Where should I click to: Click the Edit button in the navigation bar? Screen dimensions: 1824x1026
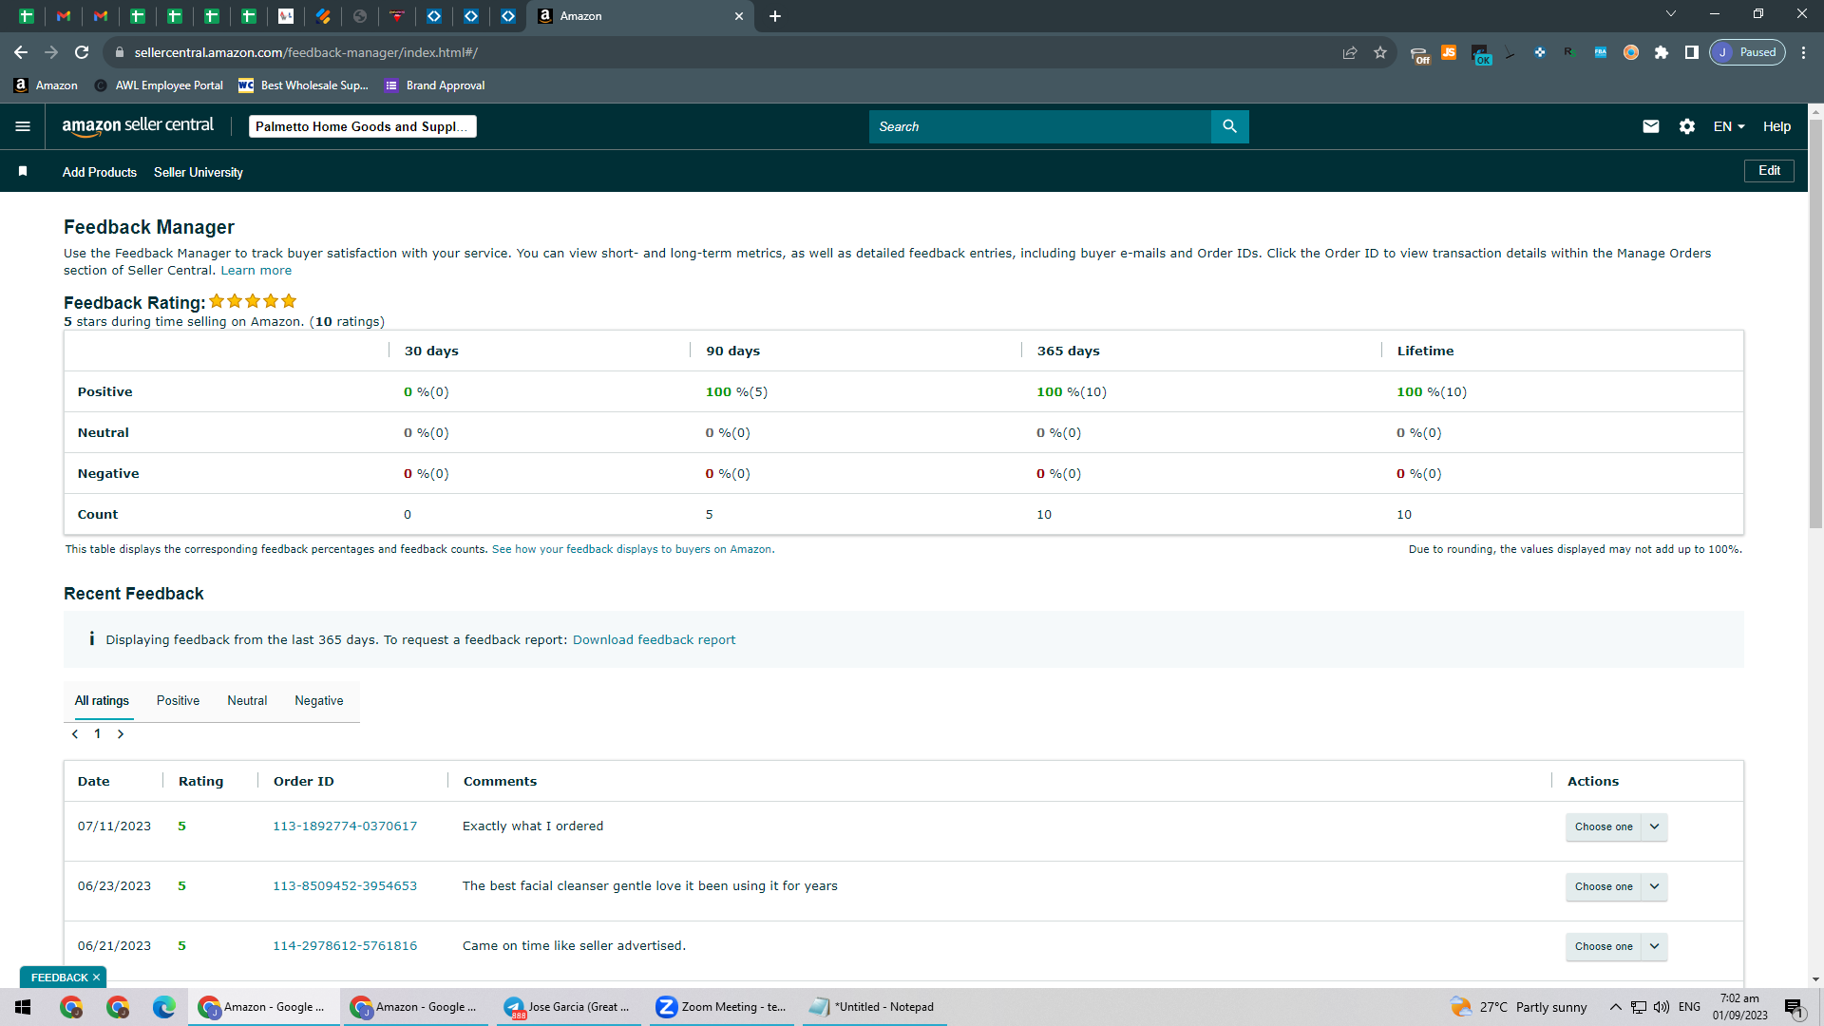[1769, 171]
